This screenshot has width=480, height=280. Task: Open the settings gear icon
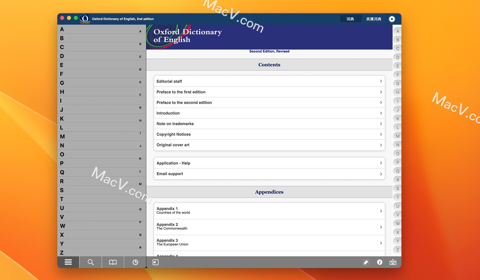point(392,19)
